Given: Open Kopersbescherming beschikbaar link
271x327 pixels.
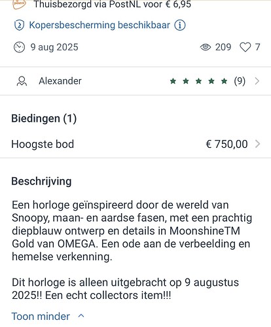Looking at the screenshot, I should 99,25.
